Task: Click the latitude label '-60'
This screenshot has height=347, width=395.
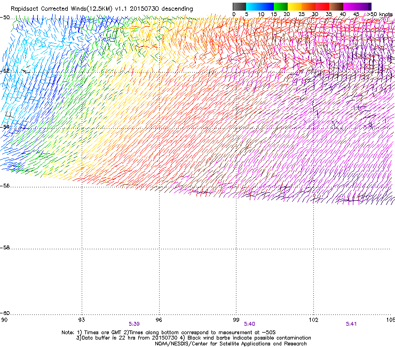Action: click(x=5, y=313)
